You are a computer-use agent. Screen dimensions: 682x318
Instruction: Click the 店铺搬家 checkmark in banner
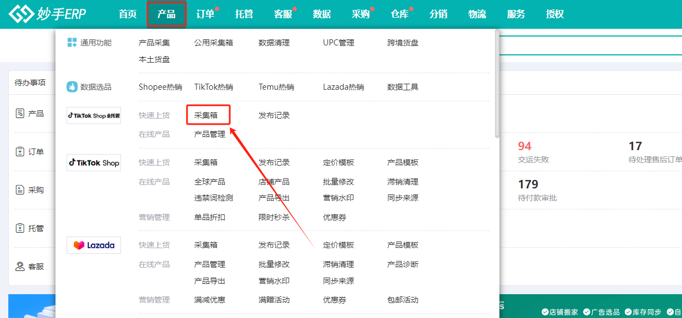coord(545,312)
